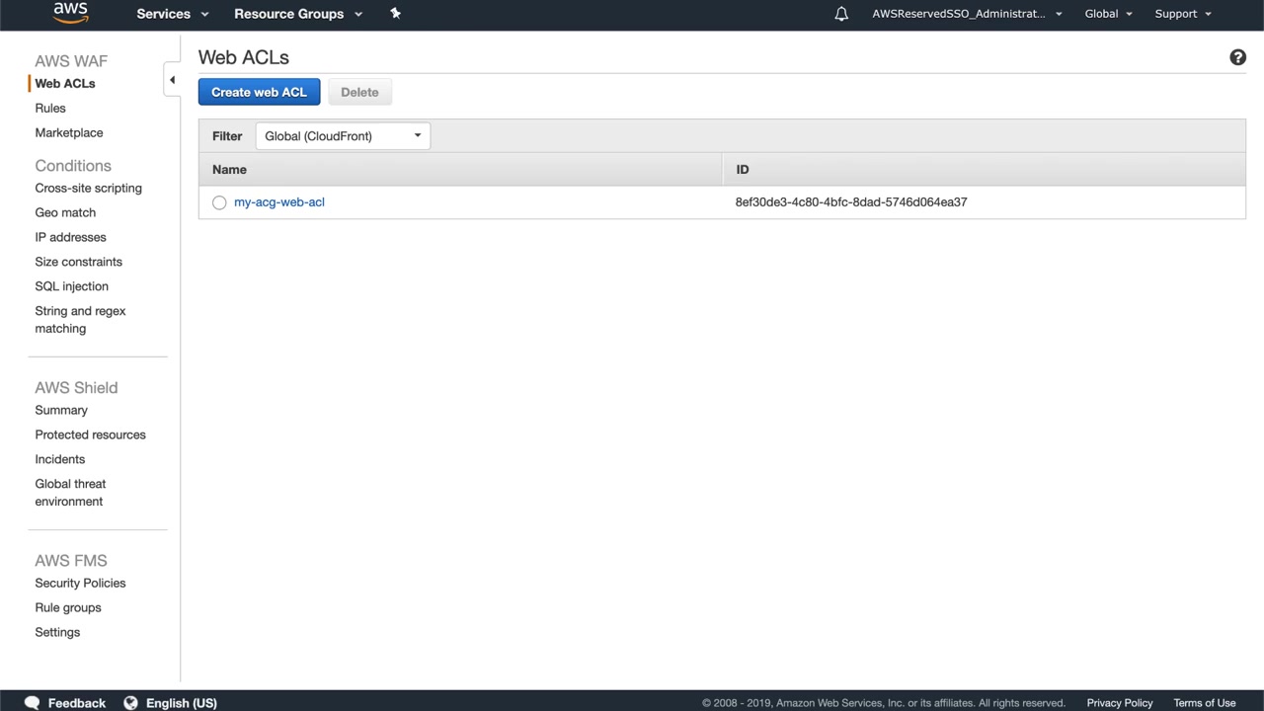The width and height of the screenshot is (1264, 711).
Task: Open the Global (CloudFront) filter dropdown
Action: click(x=343, y=136)
